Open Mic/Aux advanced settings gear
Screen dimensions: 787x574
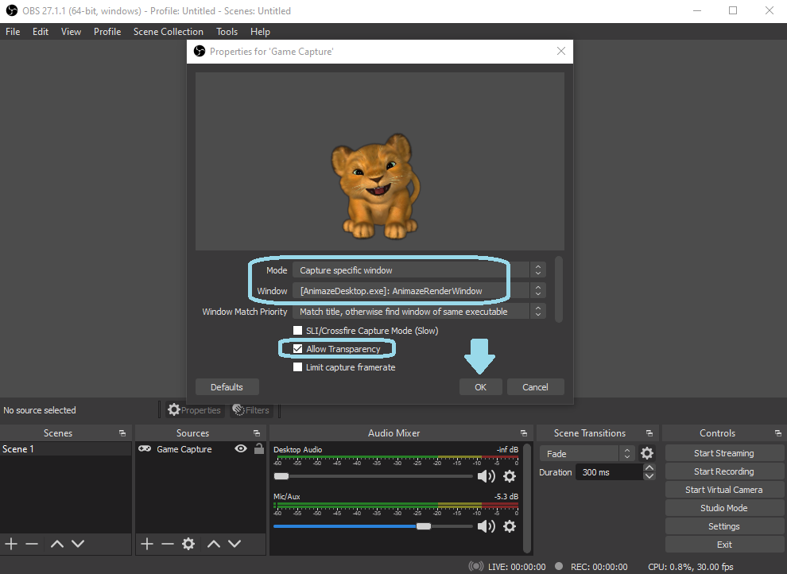510,526
